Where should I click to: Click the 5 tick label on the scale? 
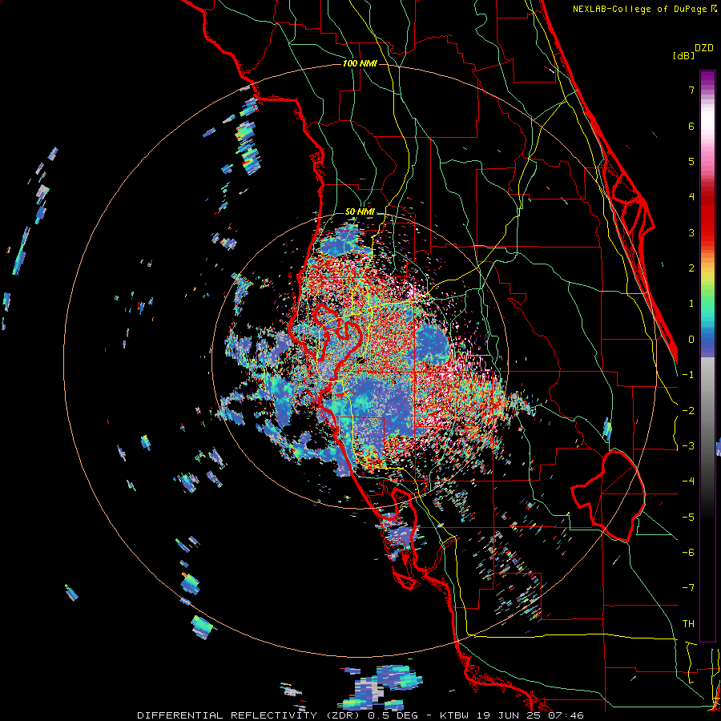click(691, 161)
